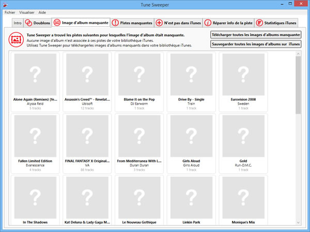Click the Réparer info de la piste info icon
Viewport: 310px width, 232px height.
pyautogui.click(x=208, y=23)
